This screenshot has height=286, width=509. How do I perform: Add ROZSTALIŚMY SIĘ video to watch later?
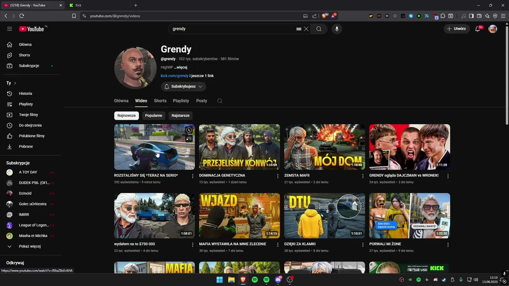tap(189, 130)
